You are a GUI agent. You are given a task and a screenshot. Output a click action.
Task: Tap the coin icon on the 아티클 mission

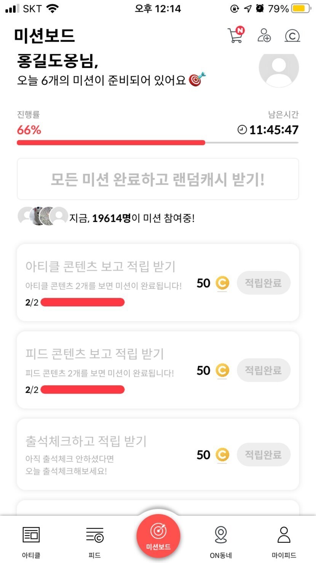point(222,283)
